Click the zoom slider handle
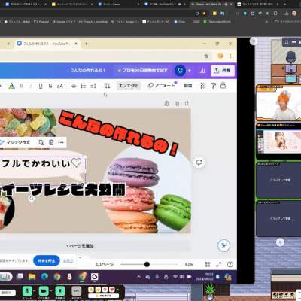This screenshot has width=301, height=301. (147, 264)
